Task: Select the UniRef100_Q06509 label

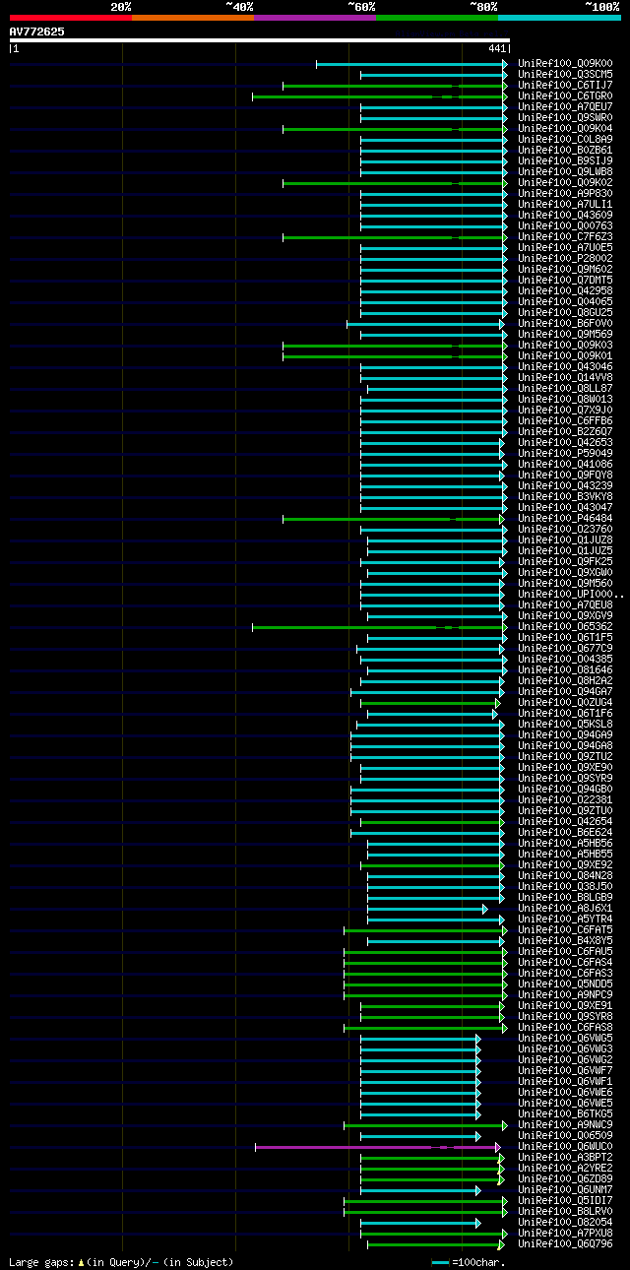Action: [x=565, y=1135]
